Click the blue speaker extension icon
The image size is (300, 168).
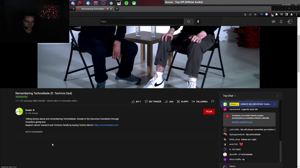(x=262, y=14)
